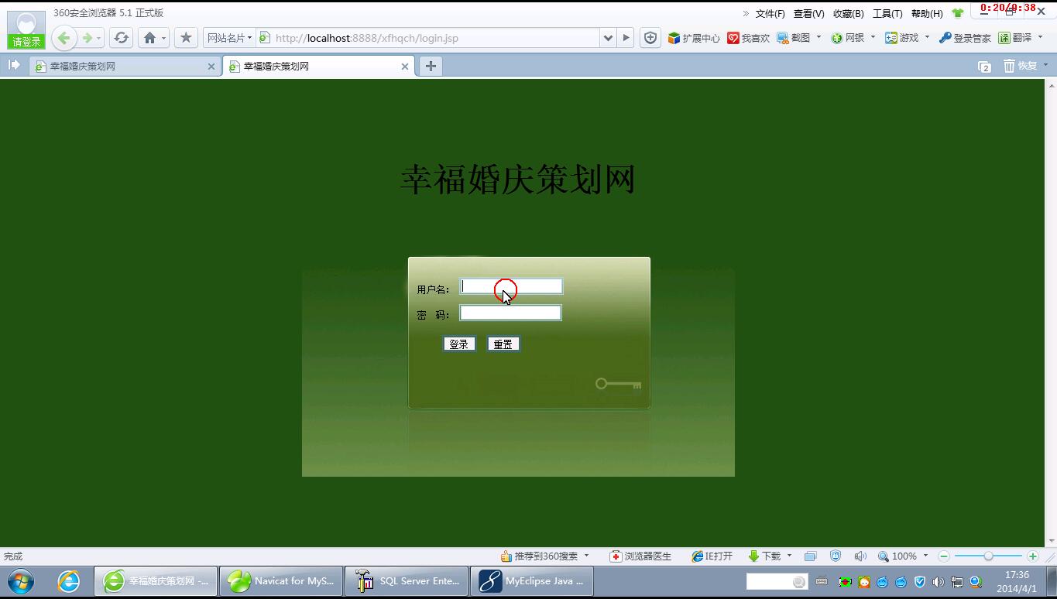
Task: Click the 密码 password input field
Action: (510, 313)
